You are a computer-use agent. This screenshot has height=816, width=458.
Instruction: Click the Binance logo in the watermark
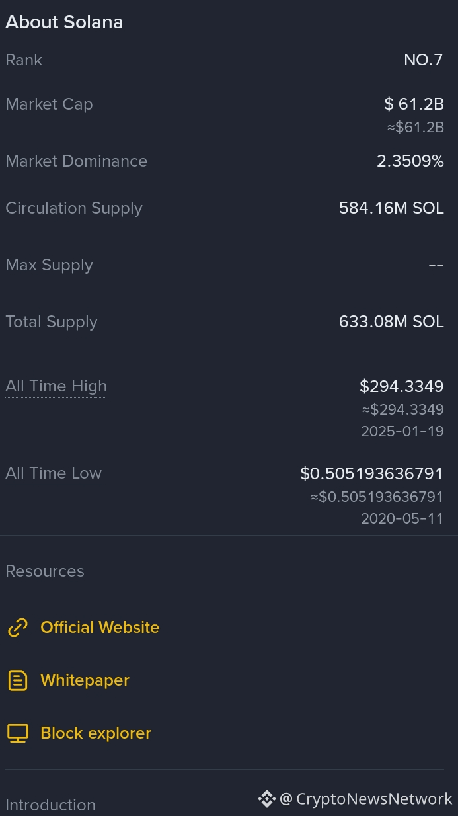(x=267, y=799)
